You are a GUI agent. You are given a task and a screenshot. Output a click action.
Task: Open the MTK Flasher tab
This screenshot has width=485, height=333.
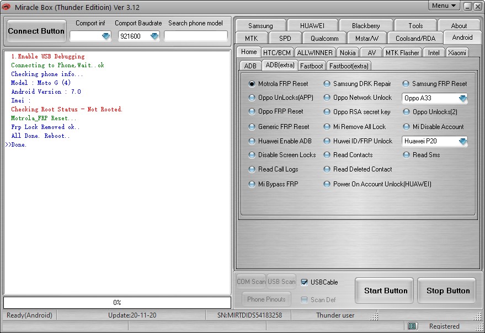pyautogui.click(x=402, y=53)
